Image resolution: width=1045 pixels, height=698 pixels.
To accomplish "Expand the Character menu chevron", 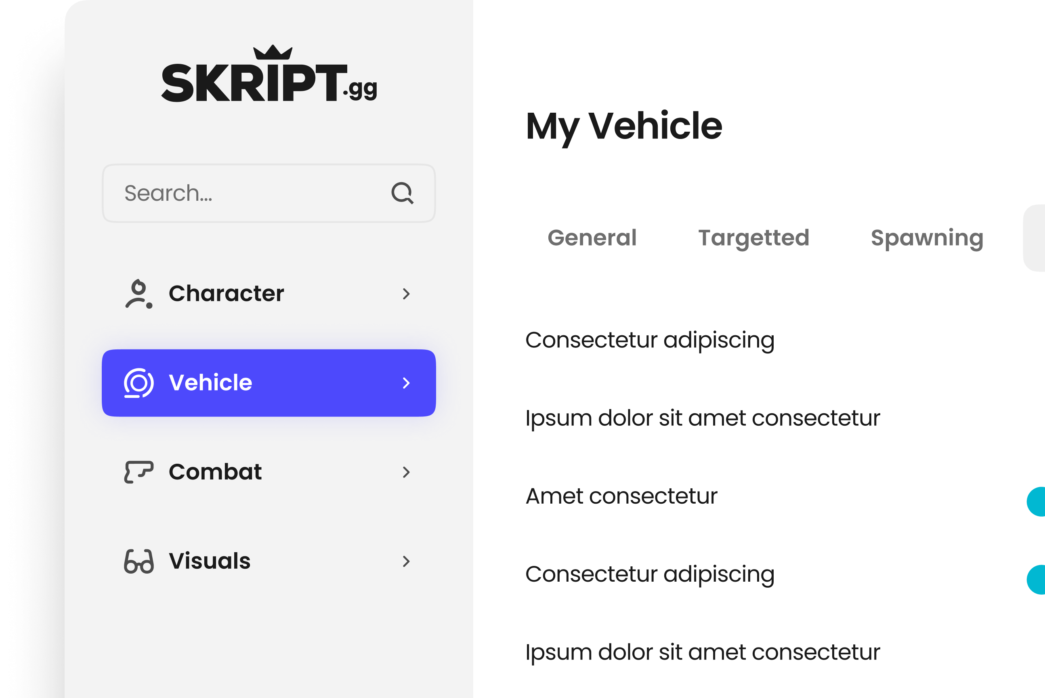I will point(406,294).
